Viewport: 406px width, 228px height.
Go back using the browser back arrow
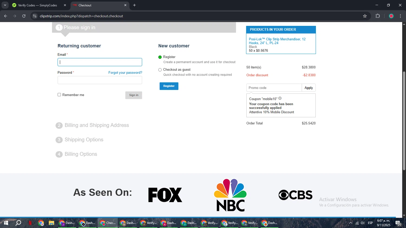(x=6, y=16)
